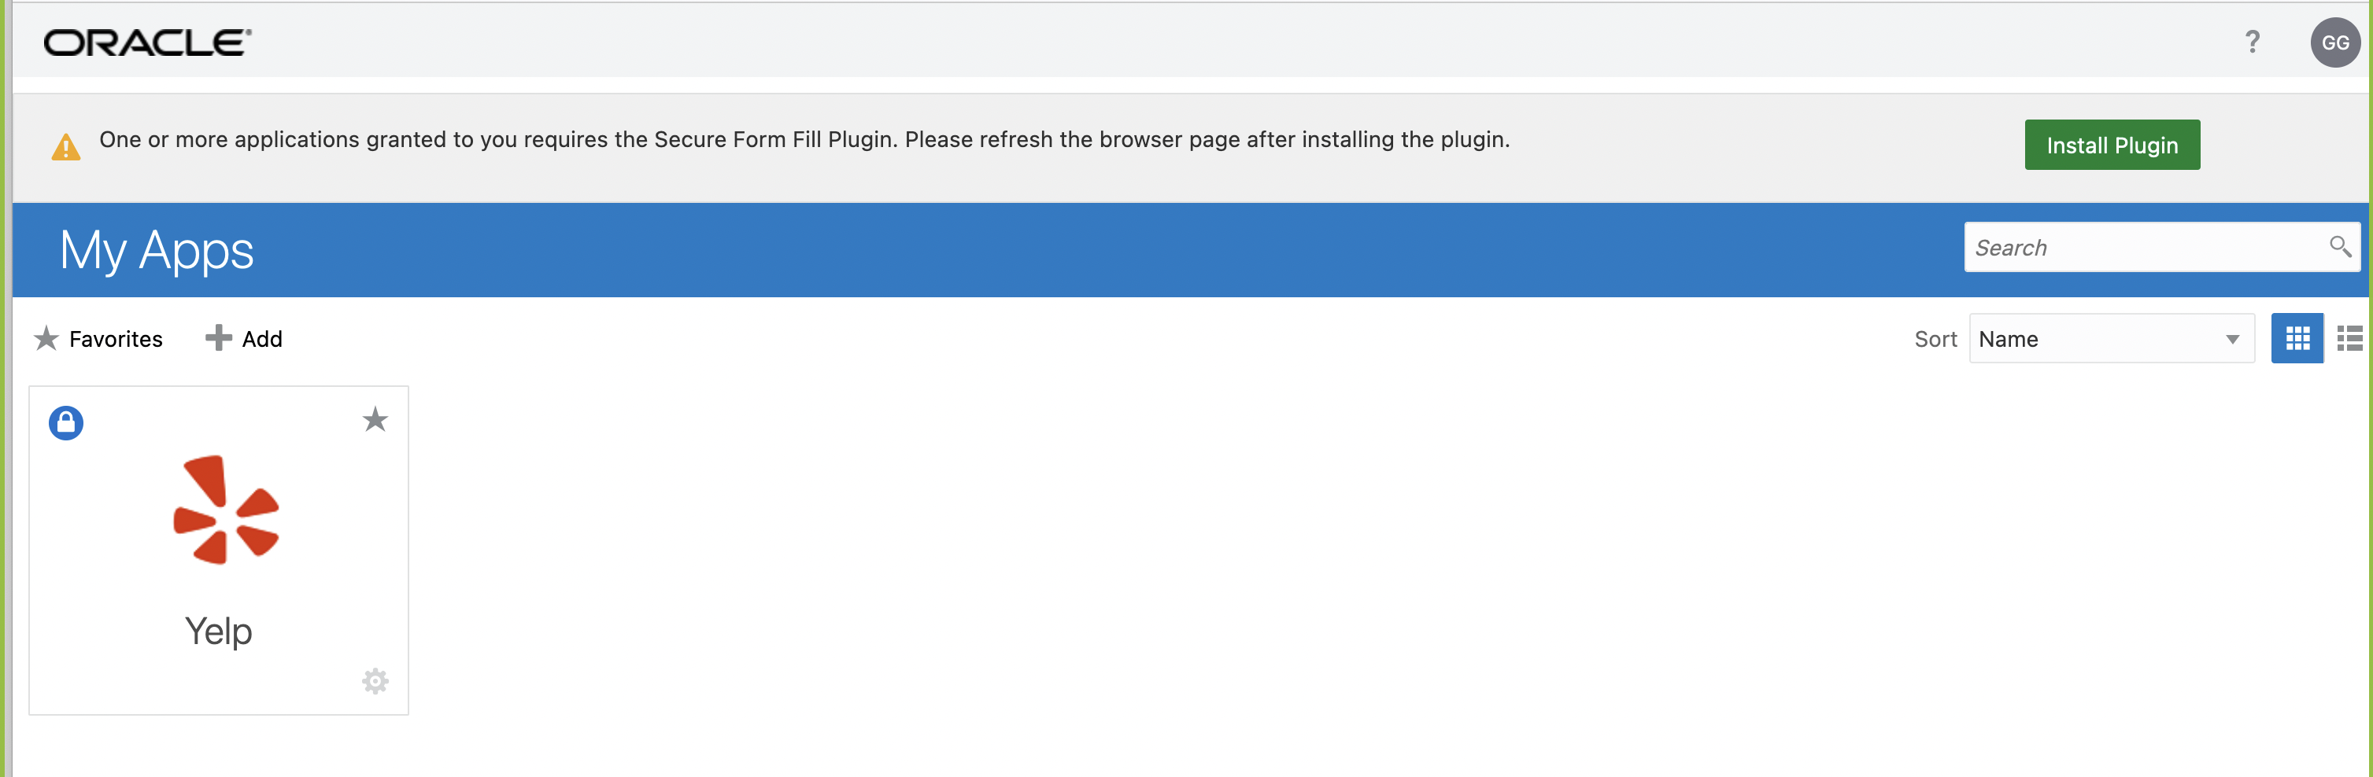Open the Yelp application by its name

(x=217, y=631)
